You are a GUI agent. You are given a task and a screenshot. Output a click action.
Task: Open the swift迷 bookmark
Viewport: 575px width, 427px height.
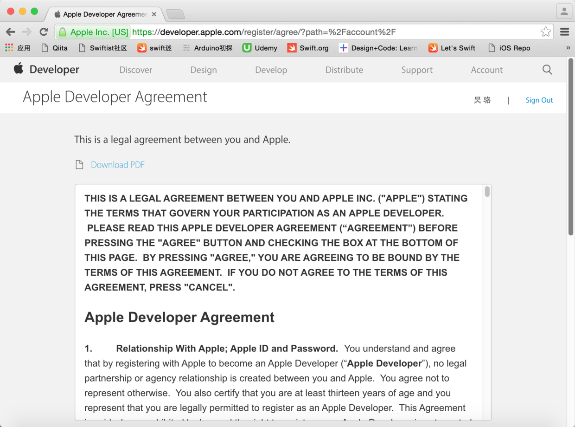[154, 48]
